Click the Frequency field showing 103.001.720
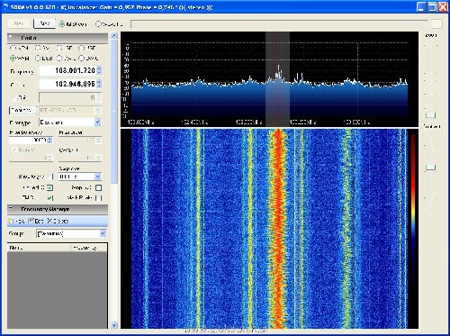This screenshot has height=336, width=450. (x=67, y=70)
